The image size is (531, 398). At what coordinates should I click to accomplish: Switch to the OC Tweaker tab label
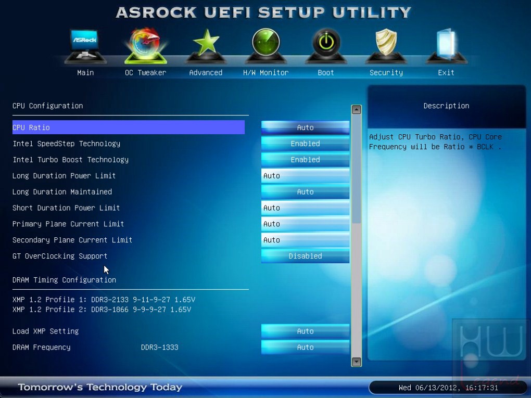pos(146,72)
